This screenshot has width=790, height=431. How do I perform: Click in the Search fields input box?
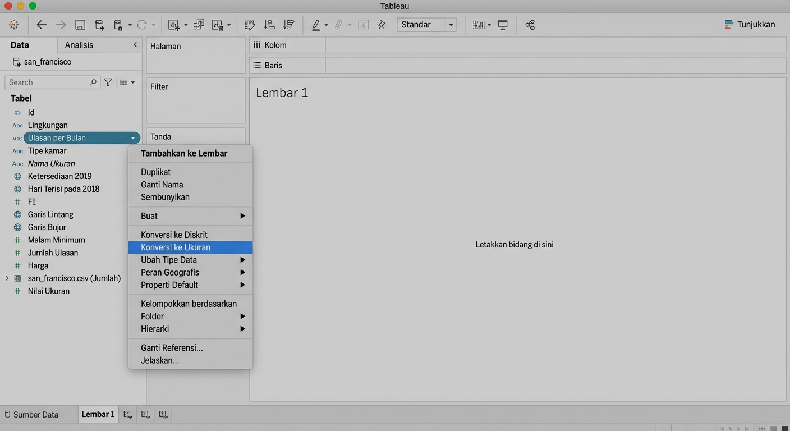pos(48,82)
